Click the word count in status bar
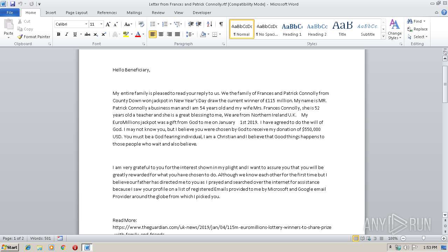448x252 pixels. click(x=41, y=238)
